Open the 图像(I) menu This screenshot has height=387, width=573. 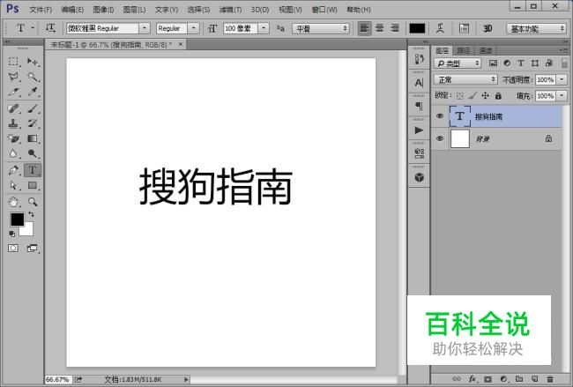click(x=103, y=10)
